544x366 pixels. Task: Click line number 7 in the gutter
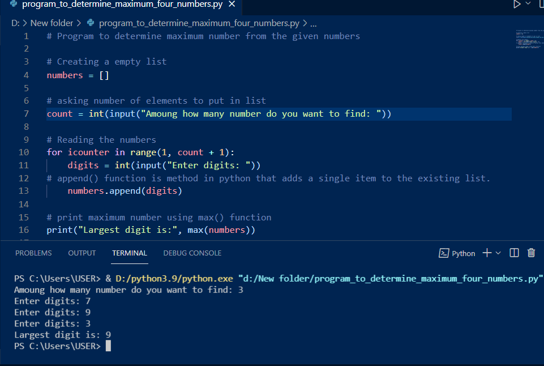tap(25, 113)
